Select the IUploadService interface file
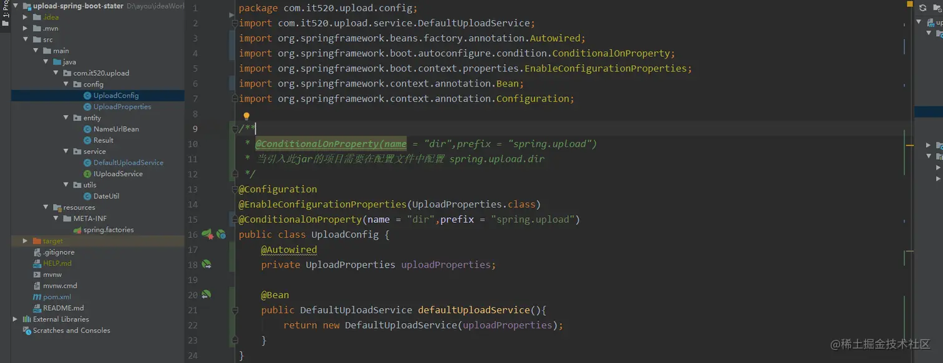This screenshot has width=943, height=363. (x=118, y=174)
